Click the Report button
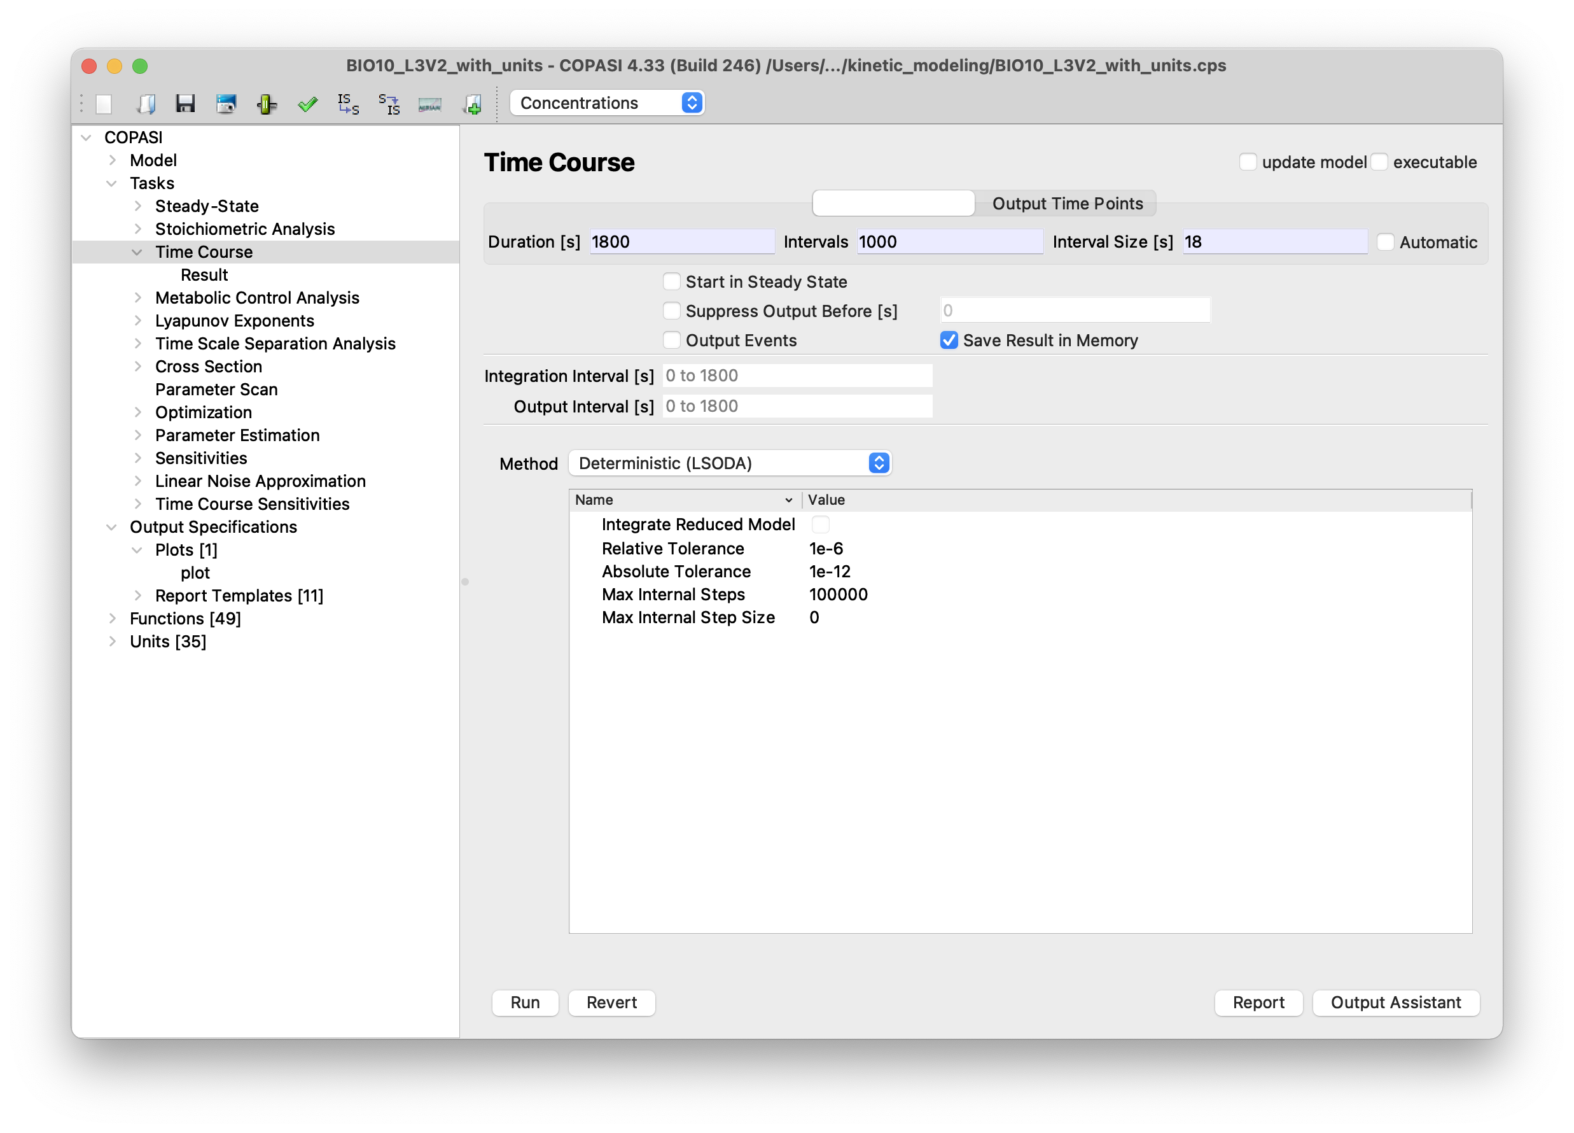The height and width of the screenshot is (1133, 1574). coord(1258,1003)
